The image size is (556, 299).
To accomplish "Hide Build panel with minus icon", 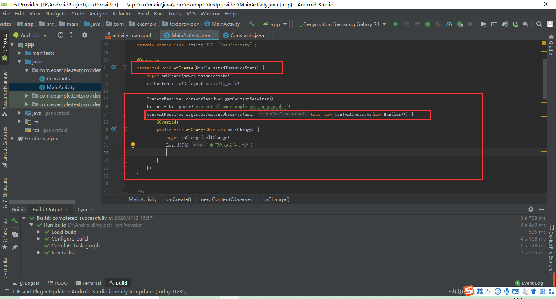I will [542, 209].
